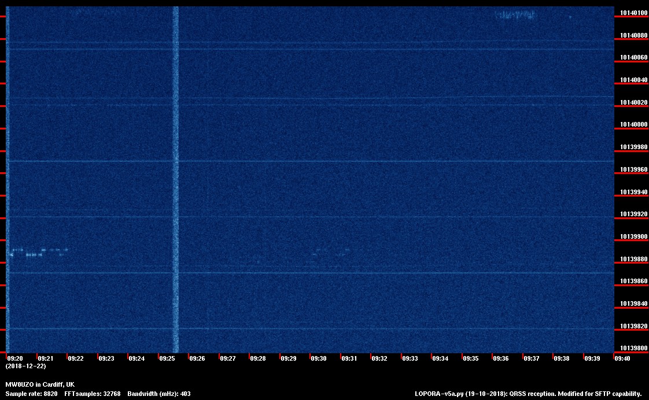Select the 09:30 time marker

pyautogui.click(x=319, y=358)
